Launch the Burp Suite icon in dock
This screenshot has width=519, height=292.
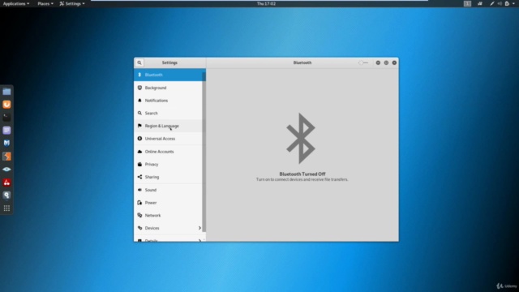click(x=6, y=157)
